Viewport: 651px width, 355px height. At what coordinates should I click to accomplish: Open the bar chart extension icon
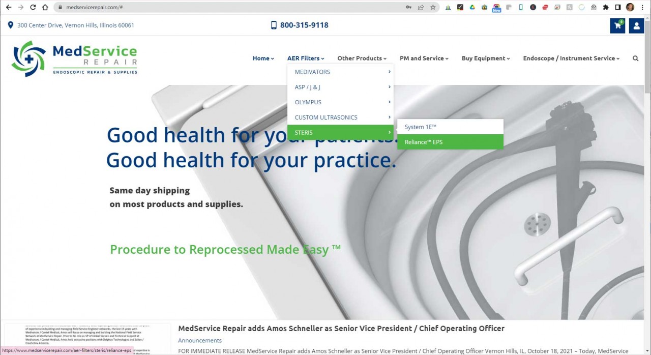(x=448, y=8)
